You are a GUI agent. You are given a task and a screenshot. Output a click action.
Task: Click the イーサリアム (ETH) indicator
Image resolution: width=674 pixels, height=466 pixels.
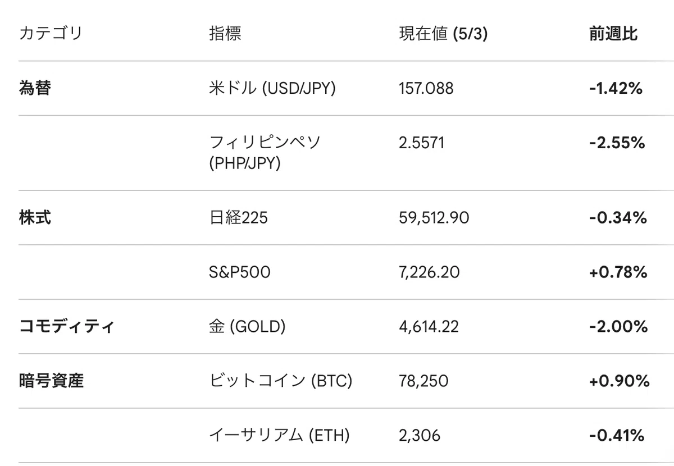pos(279,435)
